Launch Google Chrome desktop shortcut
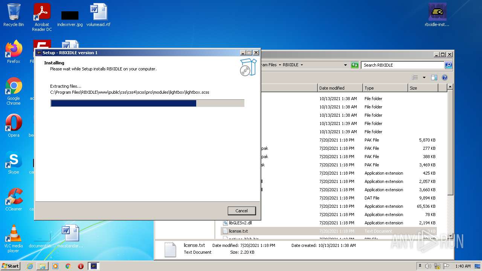The height and width of the screenshot is (271, 482). coord(14,91)
